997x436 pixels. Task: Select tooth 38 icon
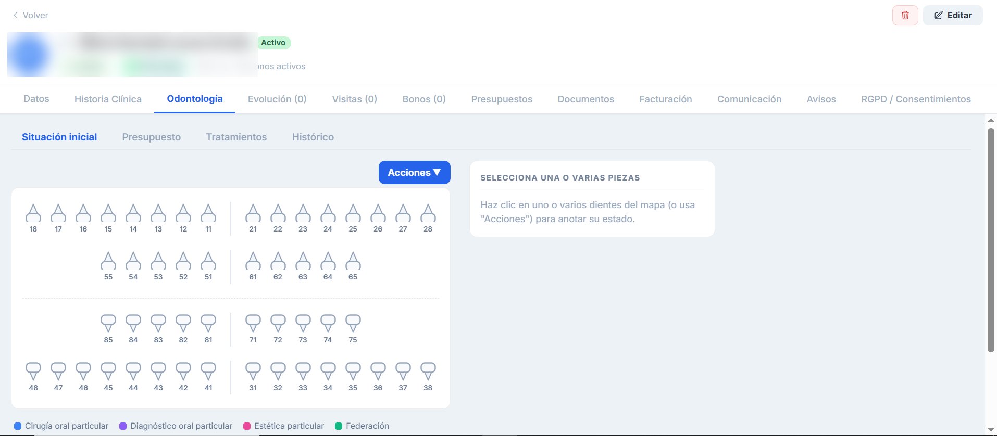(x=428, y=371)
